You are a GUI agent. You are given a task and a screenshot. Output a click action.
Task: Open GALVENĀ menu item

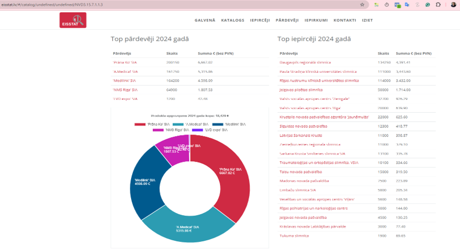(205, 20)
